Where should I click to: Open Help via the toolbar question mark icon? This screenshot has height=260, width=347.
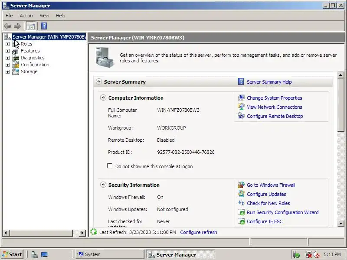click(44, 26)
